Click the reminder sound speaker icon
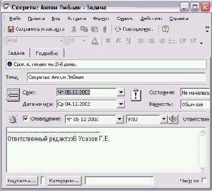212x191 pixels. (x=173, y=119)
